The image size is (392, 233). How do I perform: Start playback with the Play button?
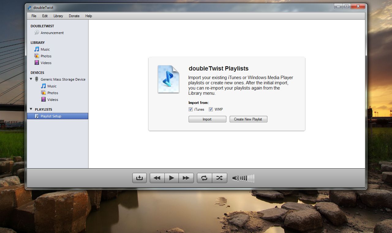(172, 178)
